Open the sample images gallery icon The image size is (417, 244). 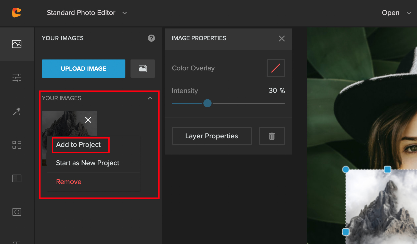click(x=142, y=68)
